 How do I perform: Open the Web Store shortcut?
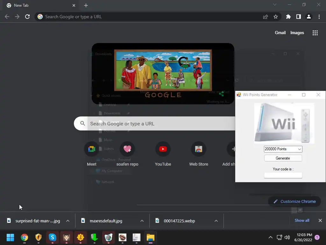[x=199, y=153]
